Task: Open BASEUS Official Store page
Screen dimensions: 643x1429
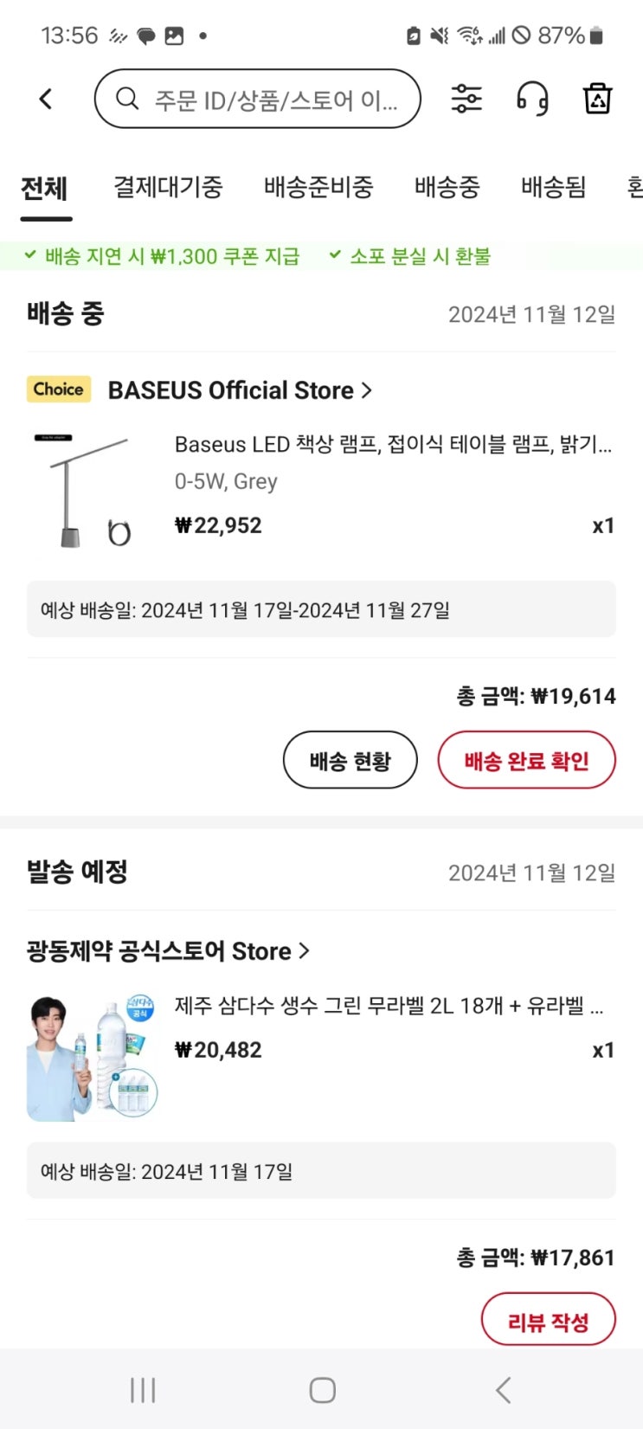Action: [x=239, y=390]
